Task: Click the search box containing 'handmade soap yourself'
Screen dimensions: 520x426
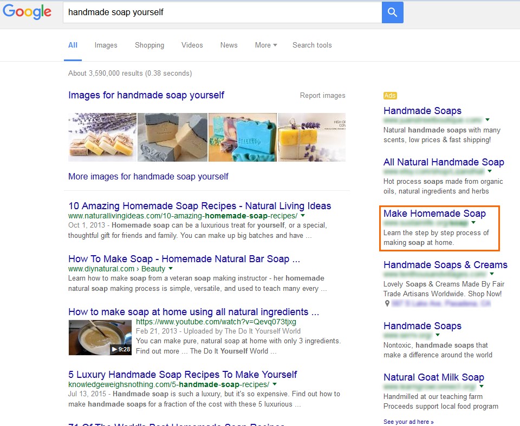Action: click(x=222, y=12)
